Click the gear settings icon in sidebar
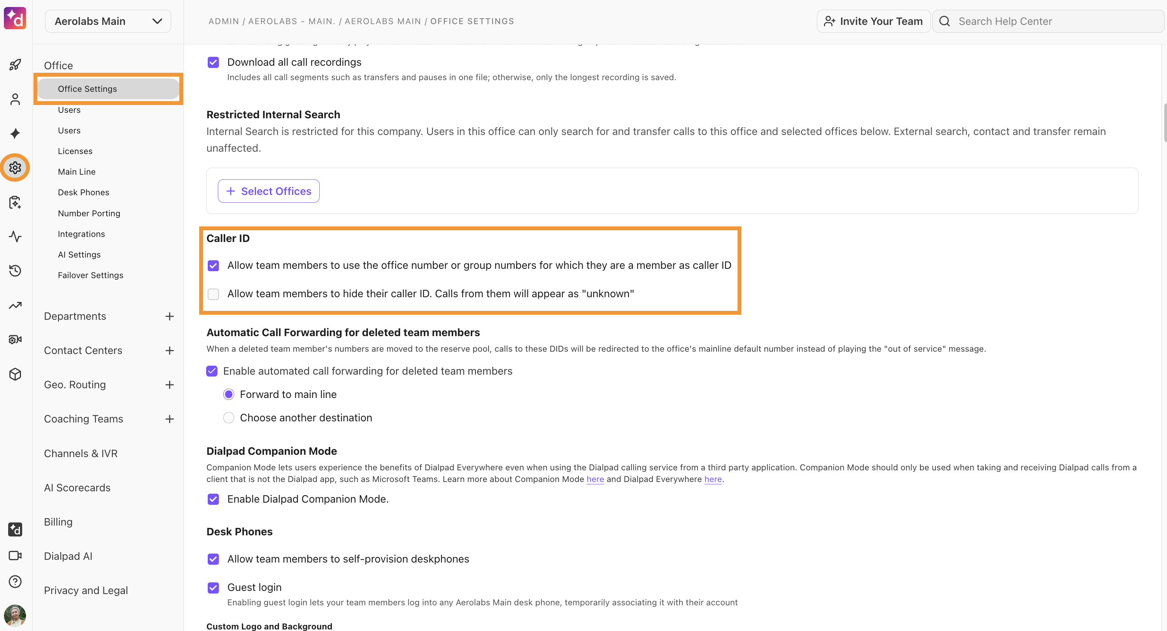The image size is (1167, 631). [x=15, y=168]
